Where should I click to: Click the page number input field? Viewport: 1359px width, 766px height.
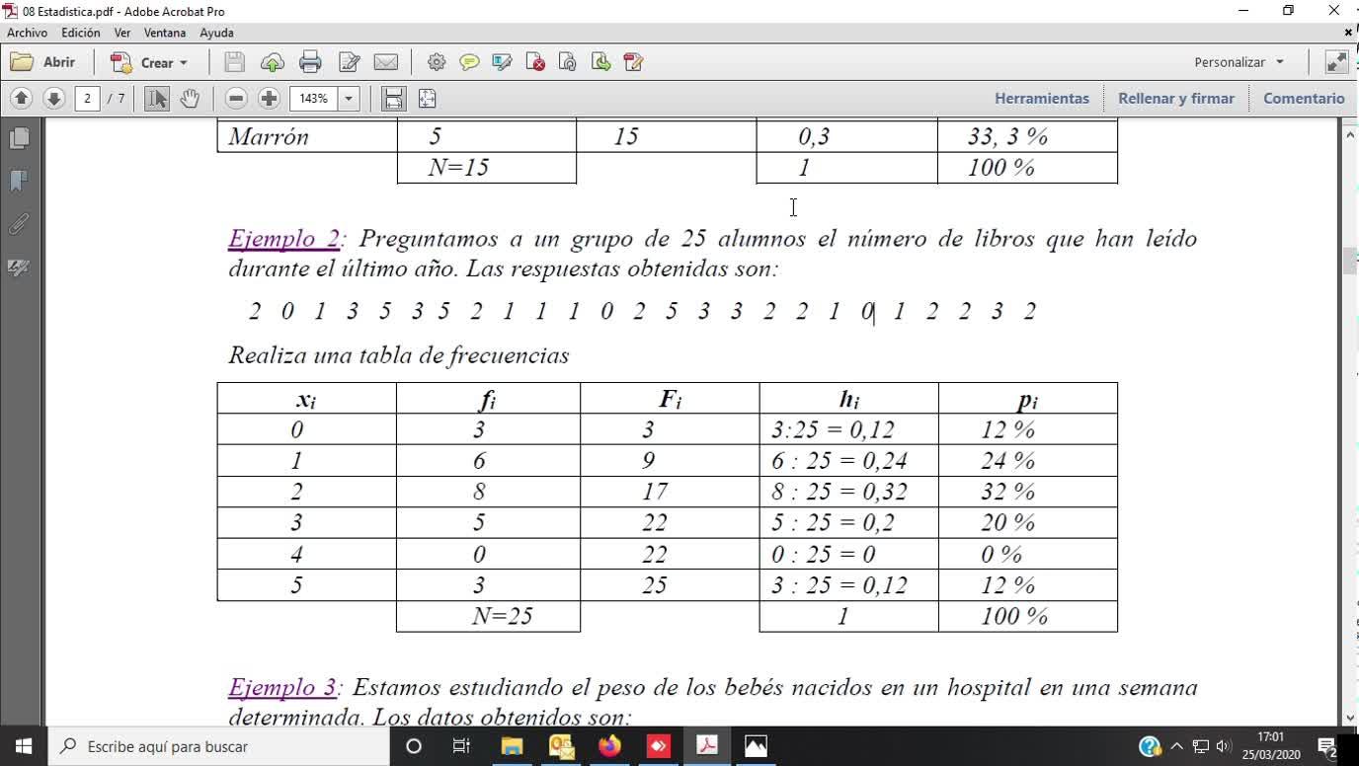pos(88,98)
